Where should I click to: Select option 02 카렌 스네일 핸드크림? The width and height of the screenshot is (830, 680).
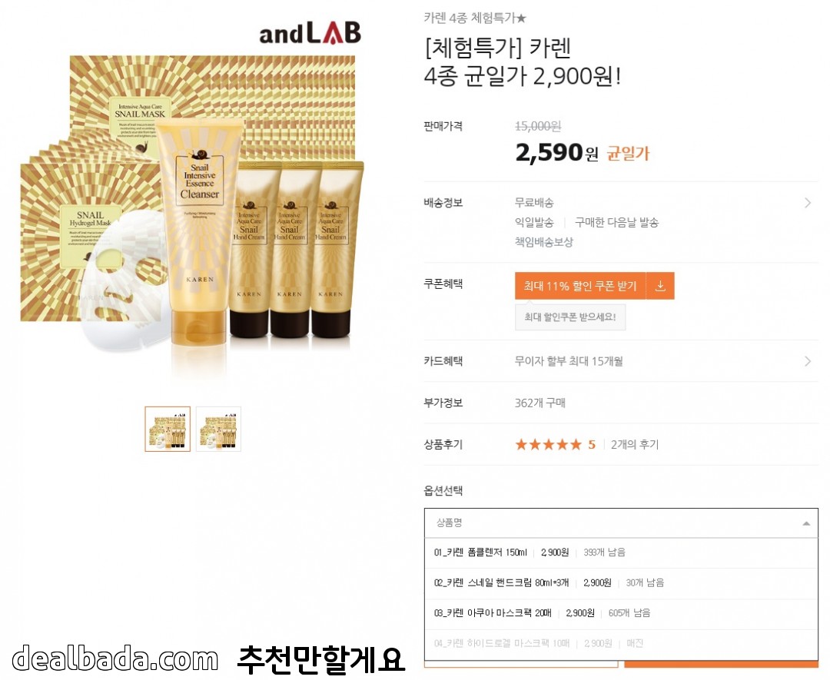tap(621, 583)
